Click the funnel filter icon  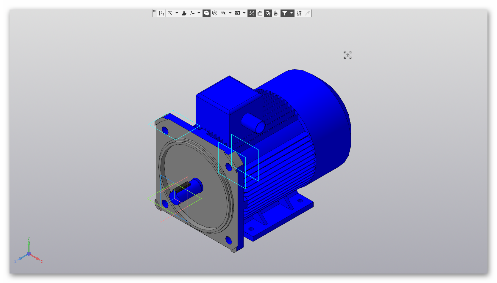(x=285, y=13)
